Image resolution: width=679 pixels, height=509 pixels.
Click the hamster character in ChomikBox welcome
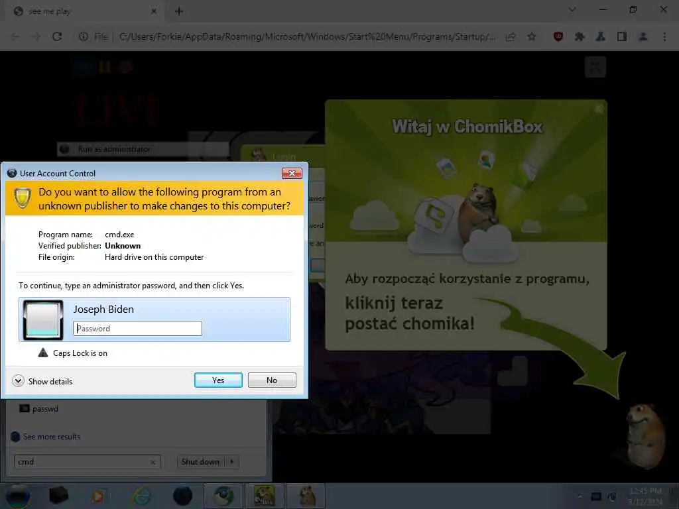pyautogui.click(x=477, y=212)
